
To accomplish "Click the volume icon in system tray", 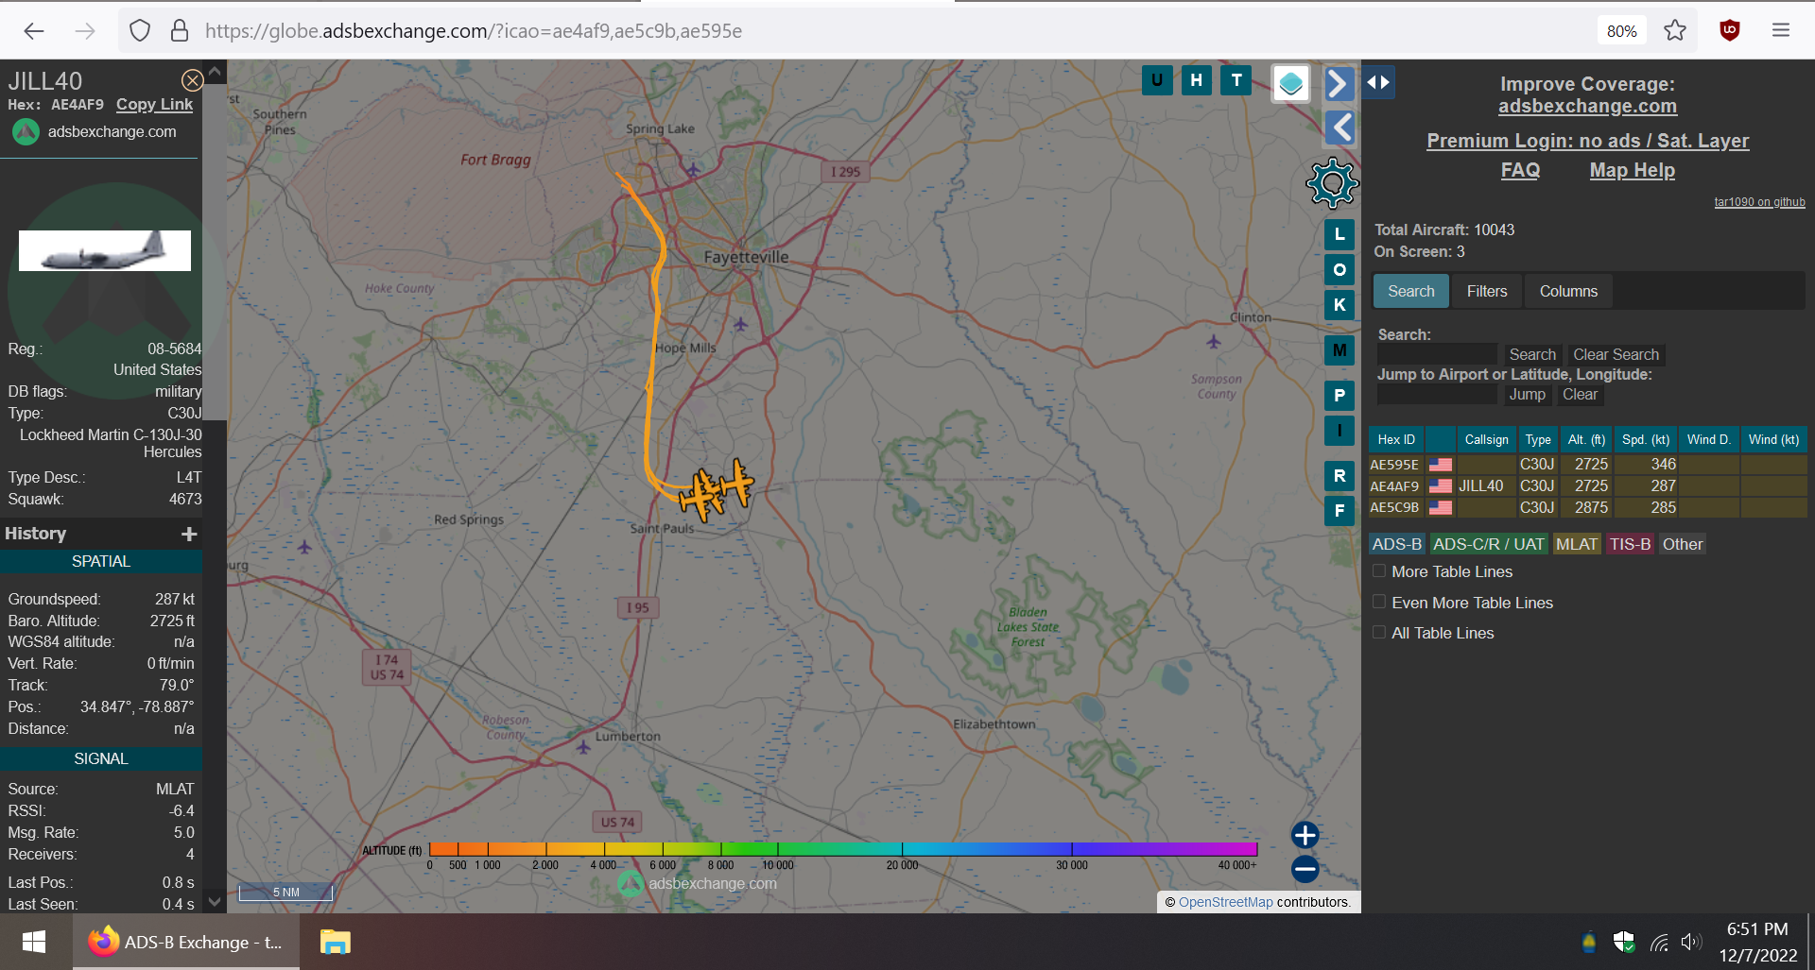I will 1691,942.
